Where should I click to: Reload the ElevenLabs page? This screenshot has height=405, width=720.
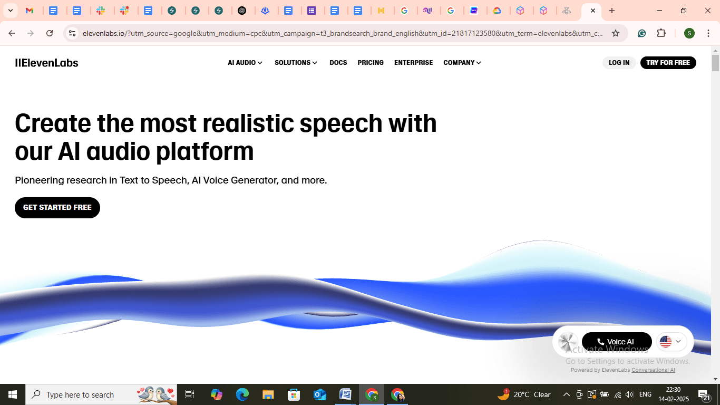(x=50, y=33)
